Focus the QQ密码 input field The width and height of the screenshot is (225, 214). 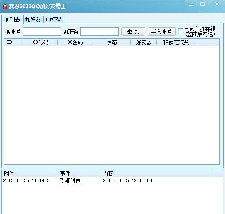pos(99,31)
